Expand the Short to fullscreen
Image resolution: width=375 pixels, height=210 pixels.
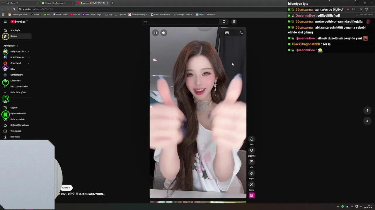[241, 33]
